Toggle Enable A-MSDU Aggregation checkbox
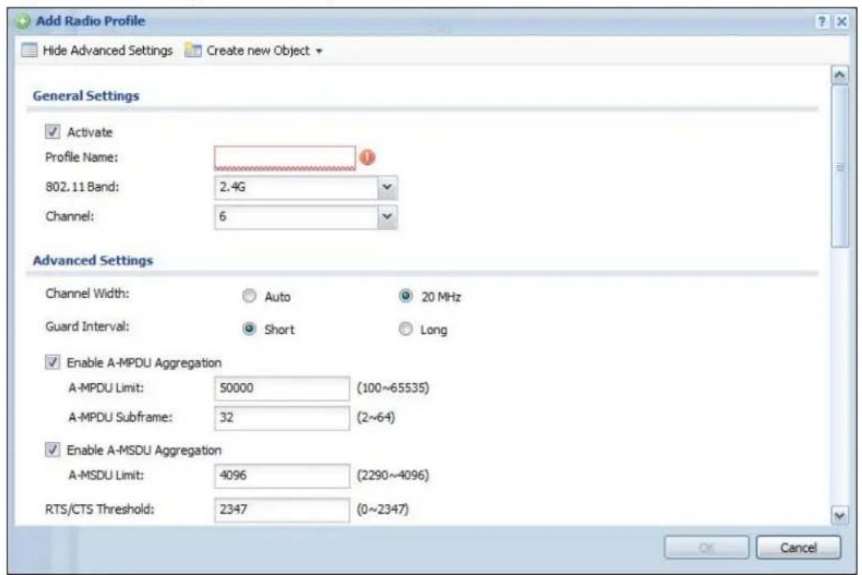 point(52,450)
